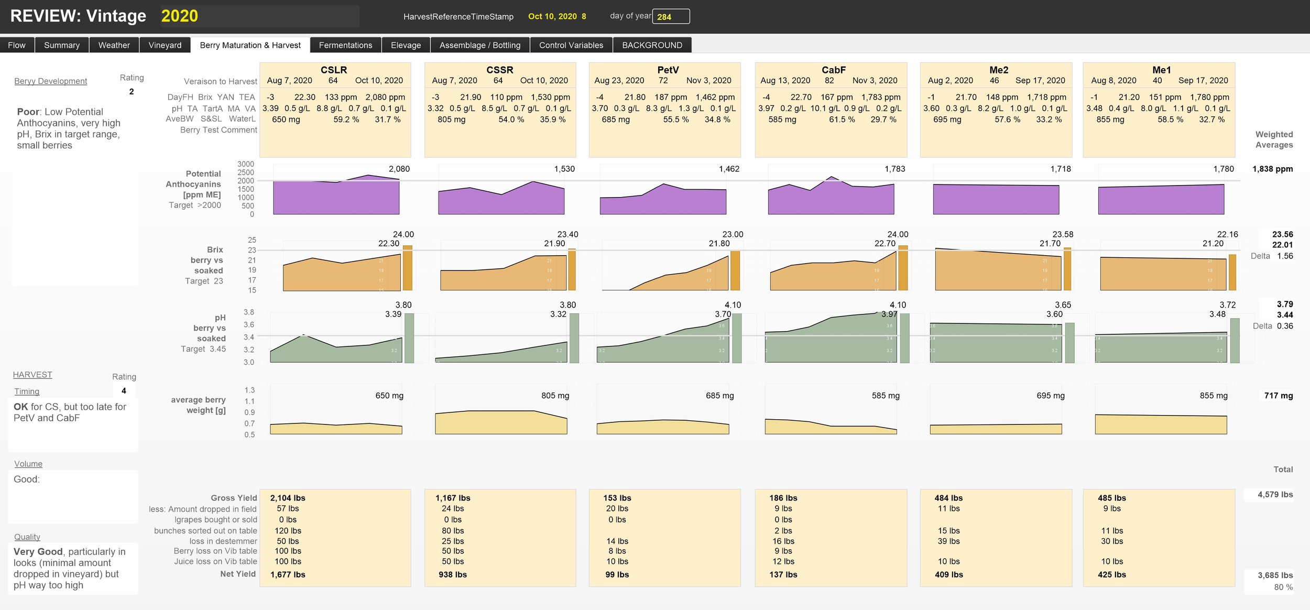
Task: Click Me2 harvest date Sep 17, 2020
Action: 1040,80
